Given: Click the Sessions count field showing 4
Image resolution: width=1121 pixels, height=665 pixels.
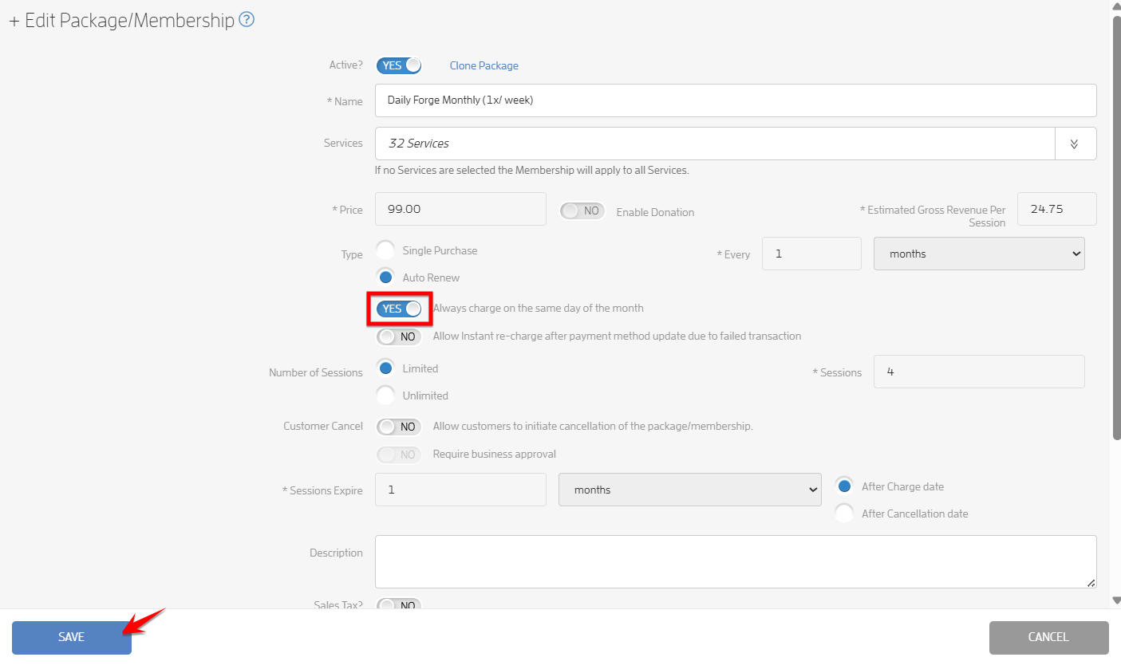Looking at the screenshot, I should [x=979, y=372].
